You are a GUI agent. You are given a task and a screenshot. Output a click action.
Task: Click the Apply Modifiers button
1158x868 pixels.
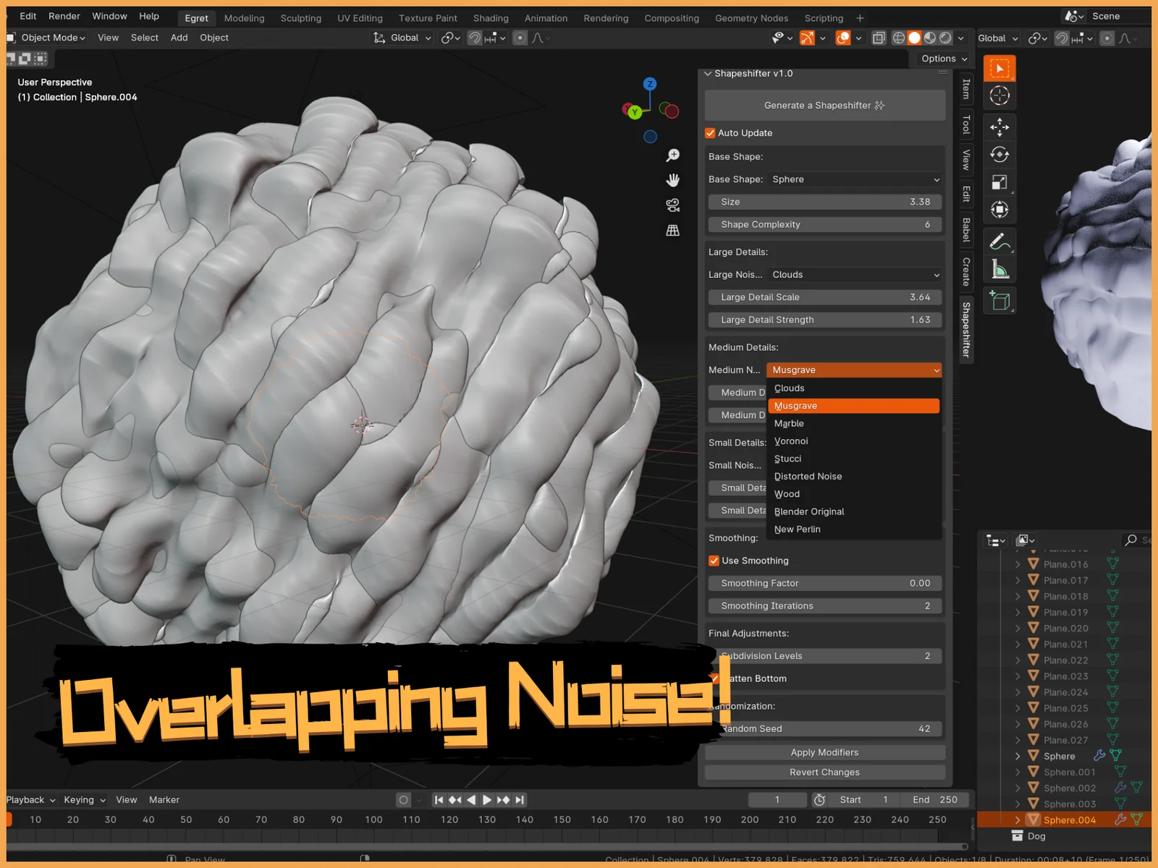click(x=824, y=752)
